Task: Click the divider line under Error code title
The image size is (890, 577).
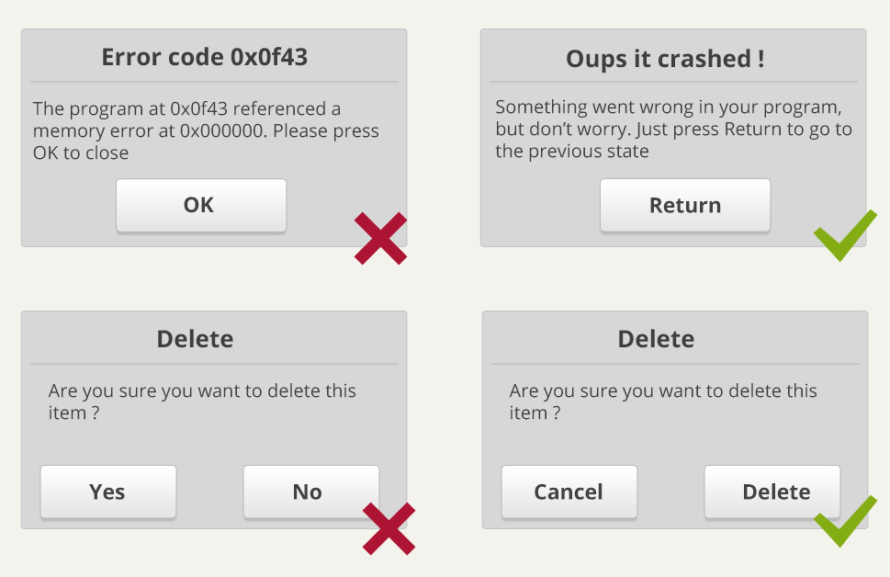Action: tap(215, 82)
